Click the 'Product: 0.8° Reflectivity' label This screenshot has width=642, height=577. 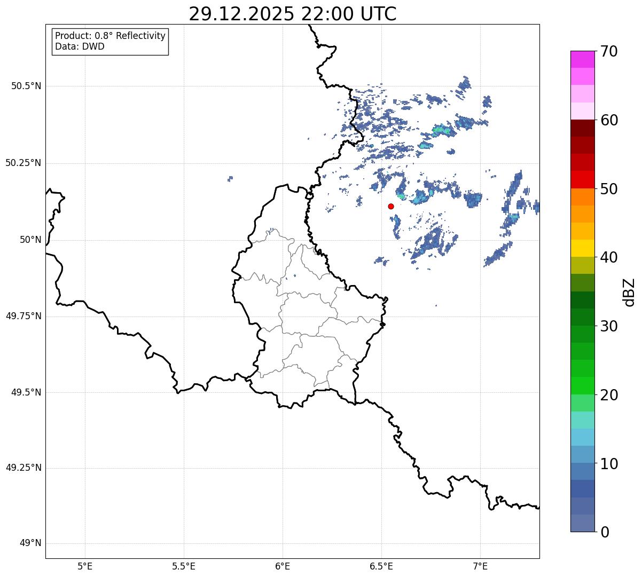pyautogui.click(x=111, y=36)
